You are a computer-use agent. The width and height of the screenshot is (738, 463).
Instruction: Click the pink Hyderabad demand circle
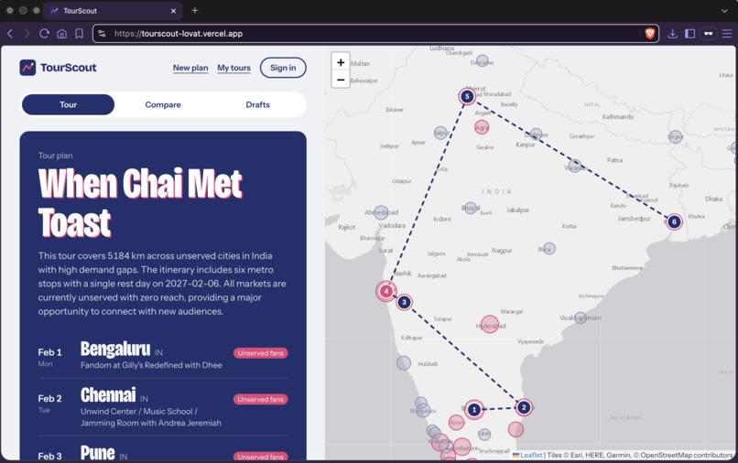click(490, 324)
